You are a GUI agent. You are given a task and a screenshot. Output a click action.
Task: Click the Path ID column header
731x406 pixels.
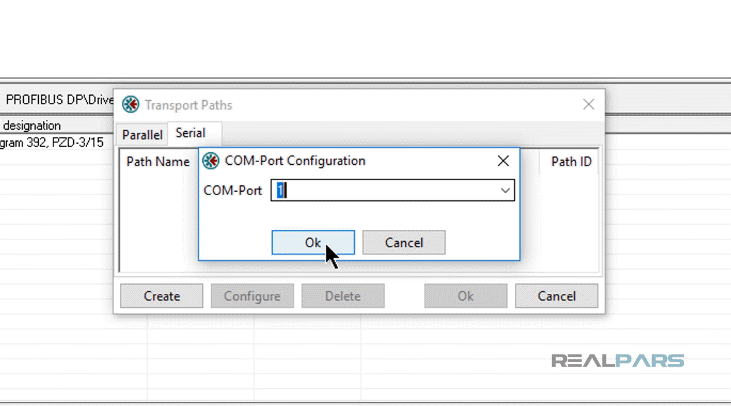pos(571,161)
